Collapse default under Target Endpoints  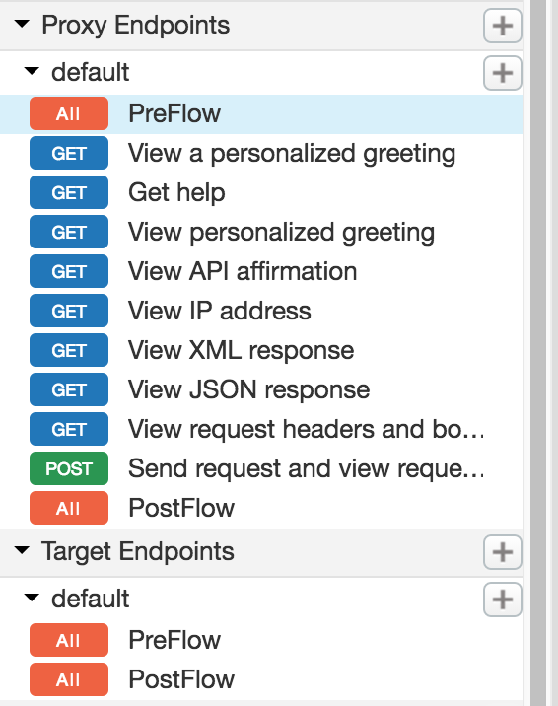pos(32,598)
